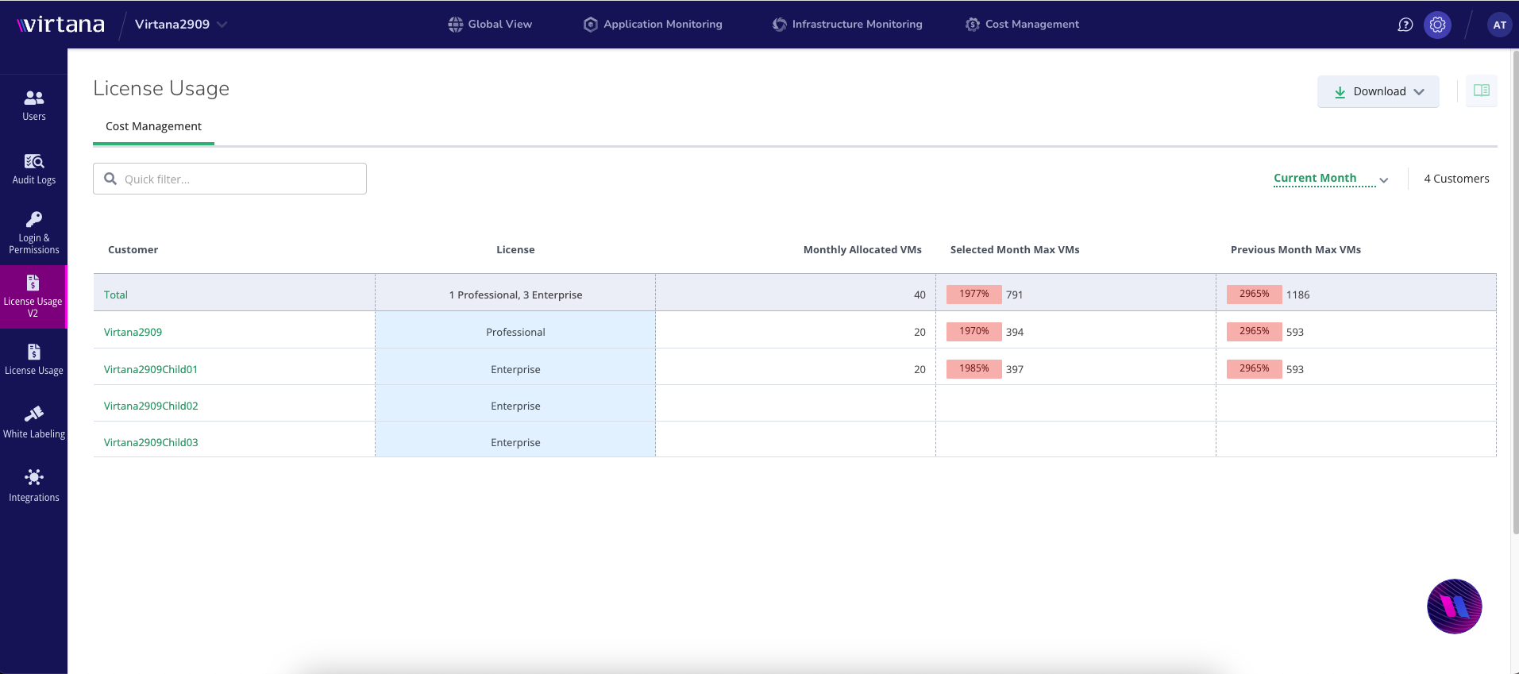
Task: Click the 1985% usage badge
Action: pyautogui.click(x=973, y=368)
